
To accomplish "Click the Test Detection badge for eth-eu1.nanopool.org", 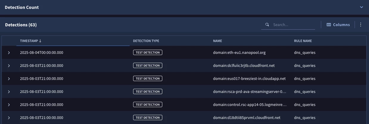I will 148,53.
